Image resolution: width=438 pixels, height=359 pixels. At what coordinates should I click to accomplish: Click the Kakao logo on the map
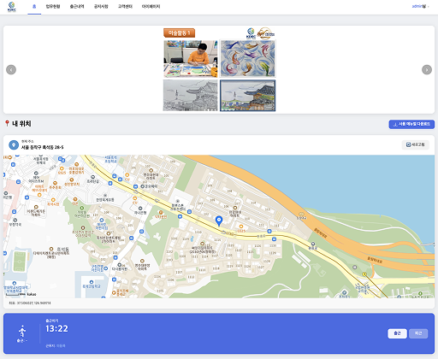(x=32, y=294)
